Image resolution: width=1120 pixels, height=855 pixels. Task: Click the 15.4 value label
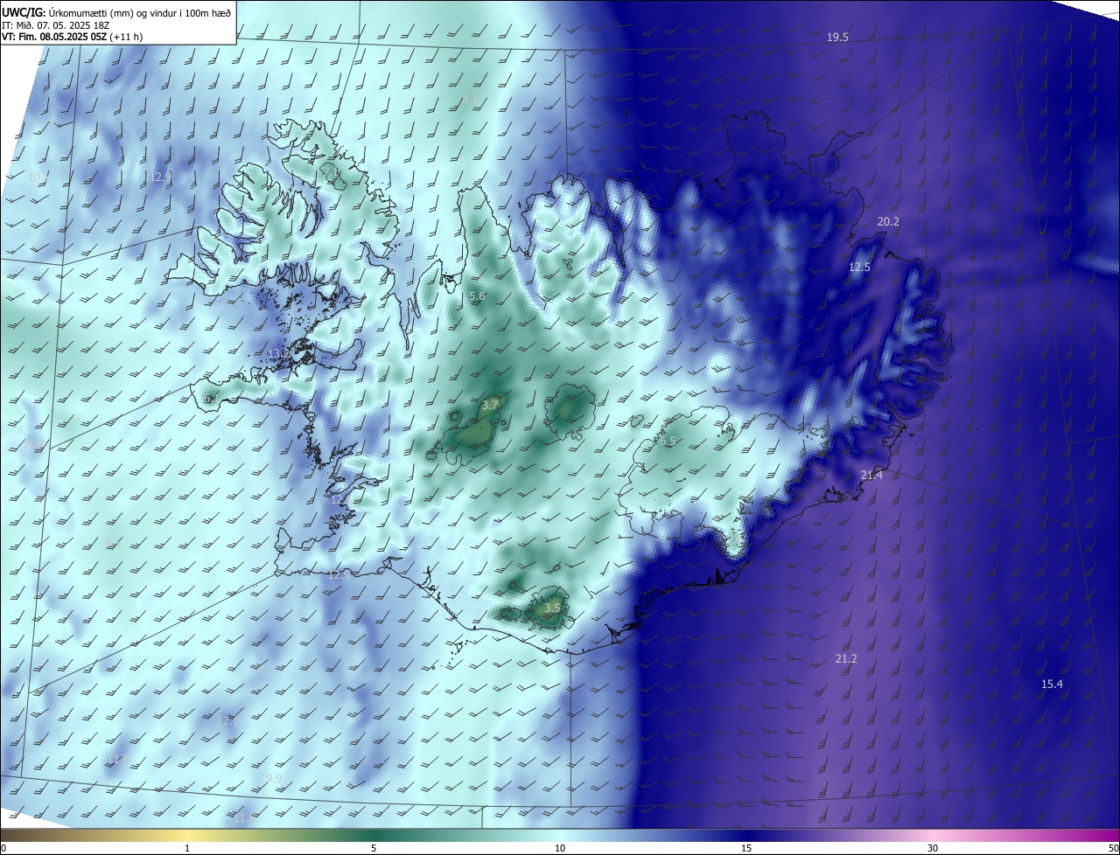[x=1052, y=685]
